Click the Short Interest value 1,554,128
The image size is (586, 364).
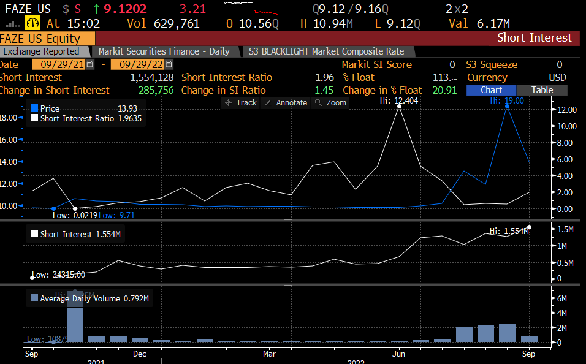152,77
